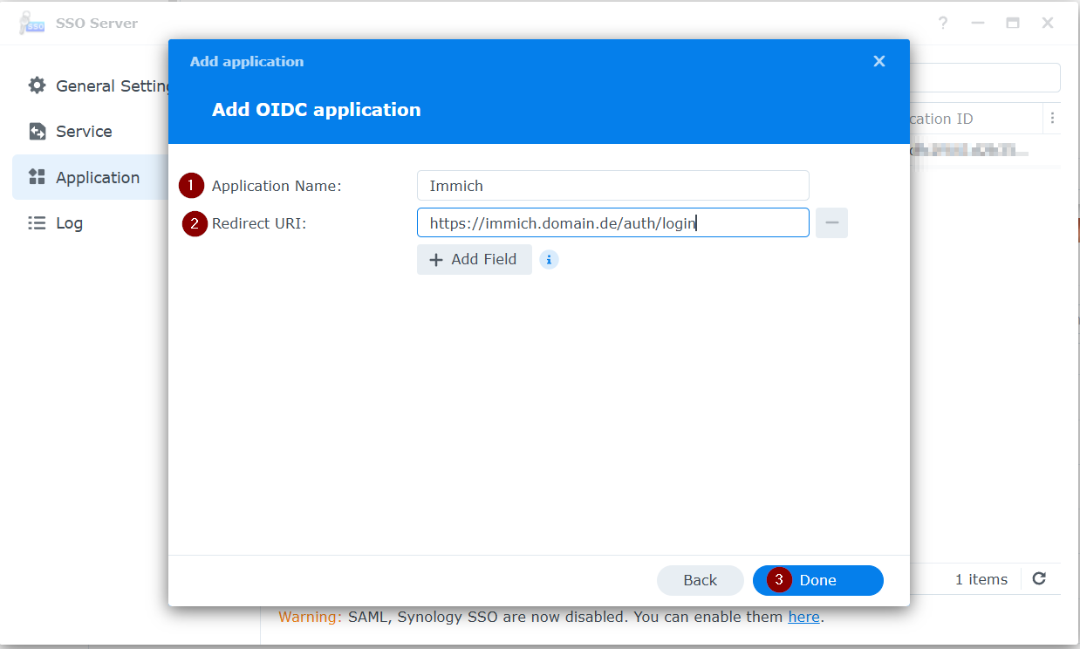Select the Application sidebar item
Viewport: 1080px width, 649px height.
point(91,177)
